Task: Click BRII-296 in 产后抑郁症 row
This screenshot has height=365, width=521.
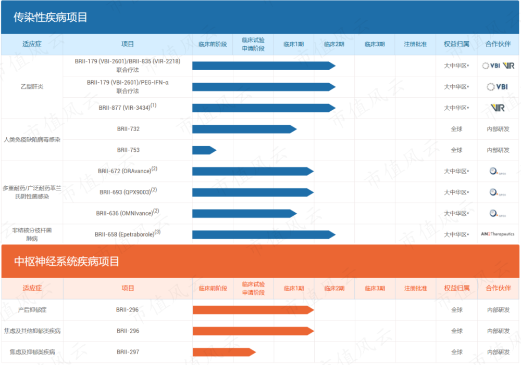Action: 127,310
